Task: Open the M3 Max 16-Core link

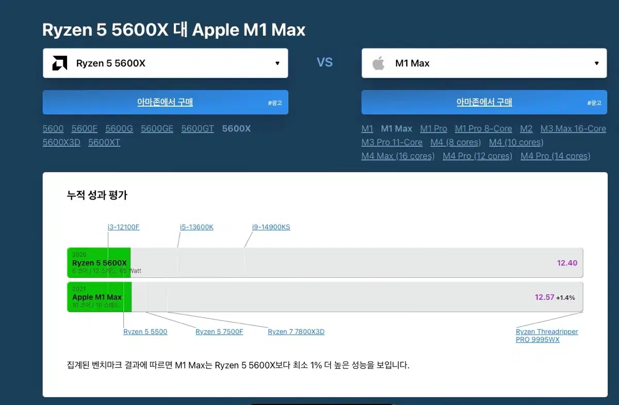Action: 573,129
